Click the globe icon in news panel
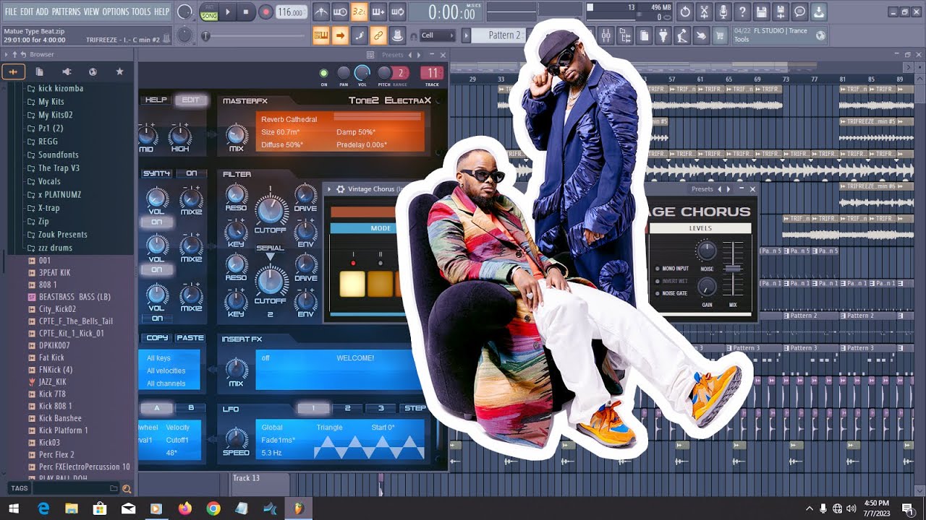Screen dimensions: 926x520 (x=820, y=35)
